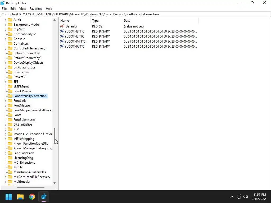The image size is (271, 203).
Task: Click the Registry Editor app icon in title bar
Action: click(x=2, y=3)
